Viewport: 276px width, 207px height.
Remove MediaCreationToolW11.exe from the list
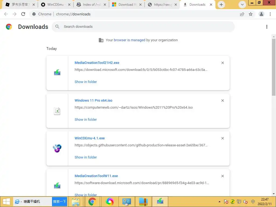click(222, 176)
